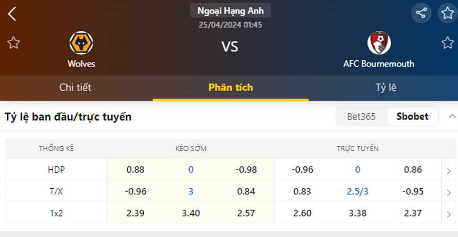Select the Sbobet odds provider
Viewport: 458px width, 237px height.
point(413,116)
